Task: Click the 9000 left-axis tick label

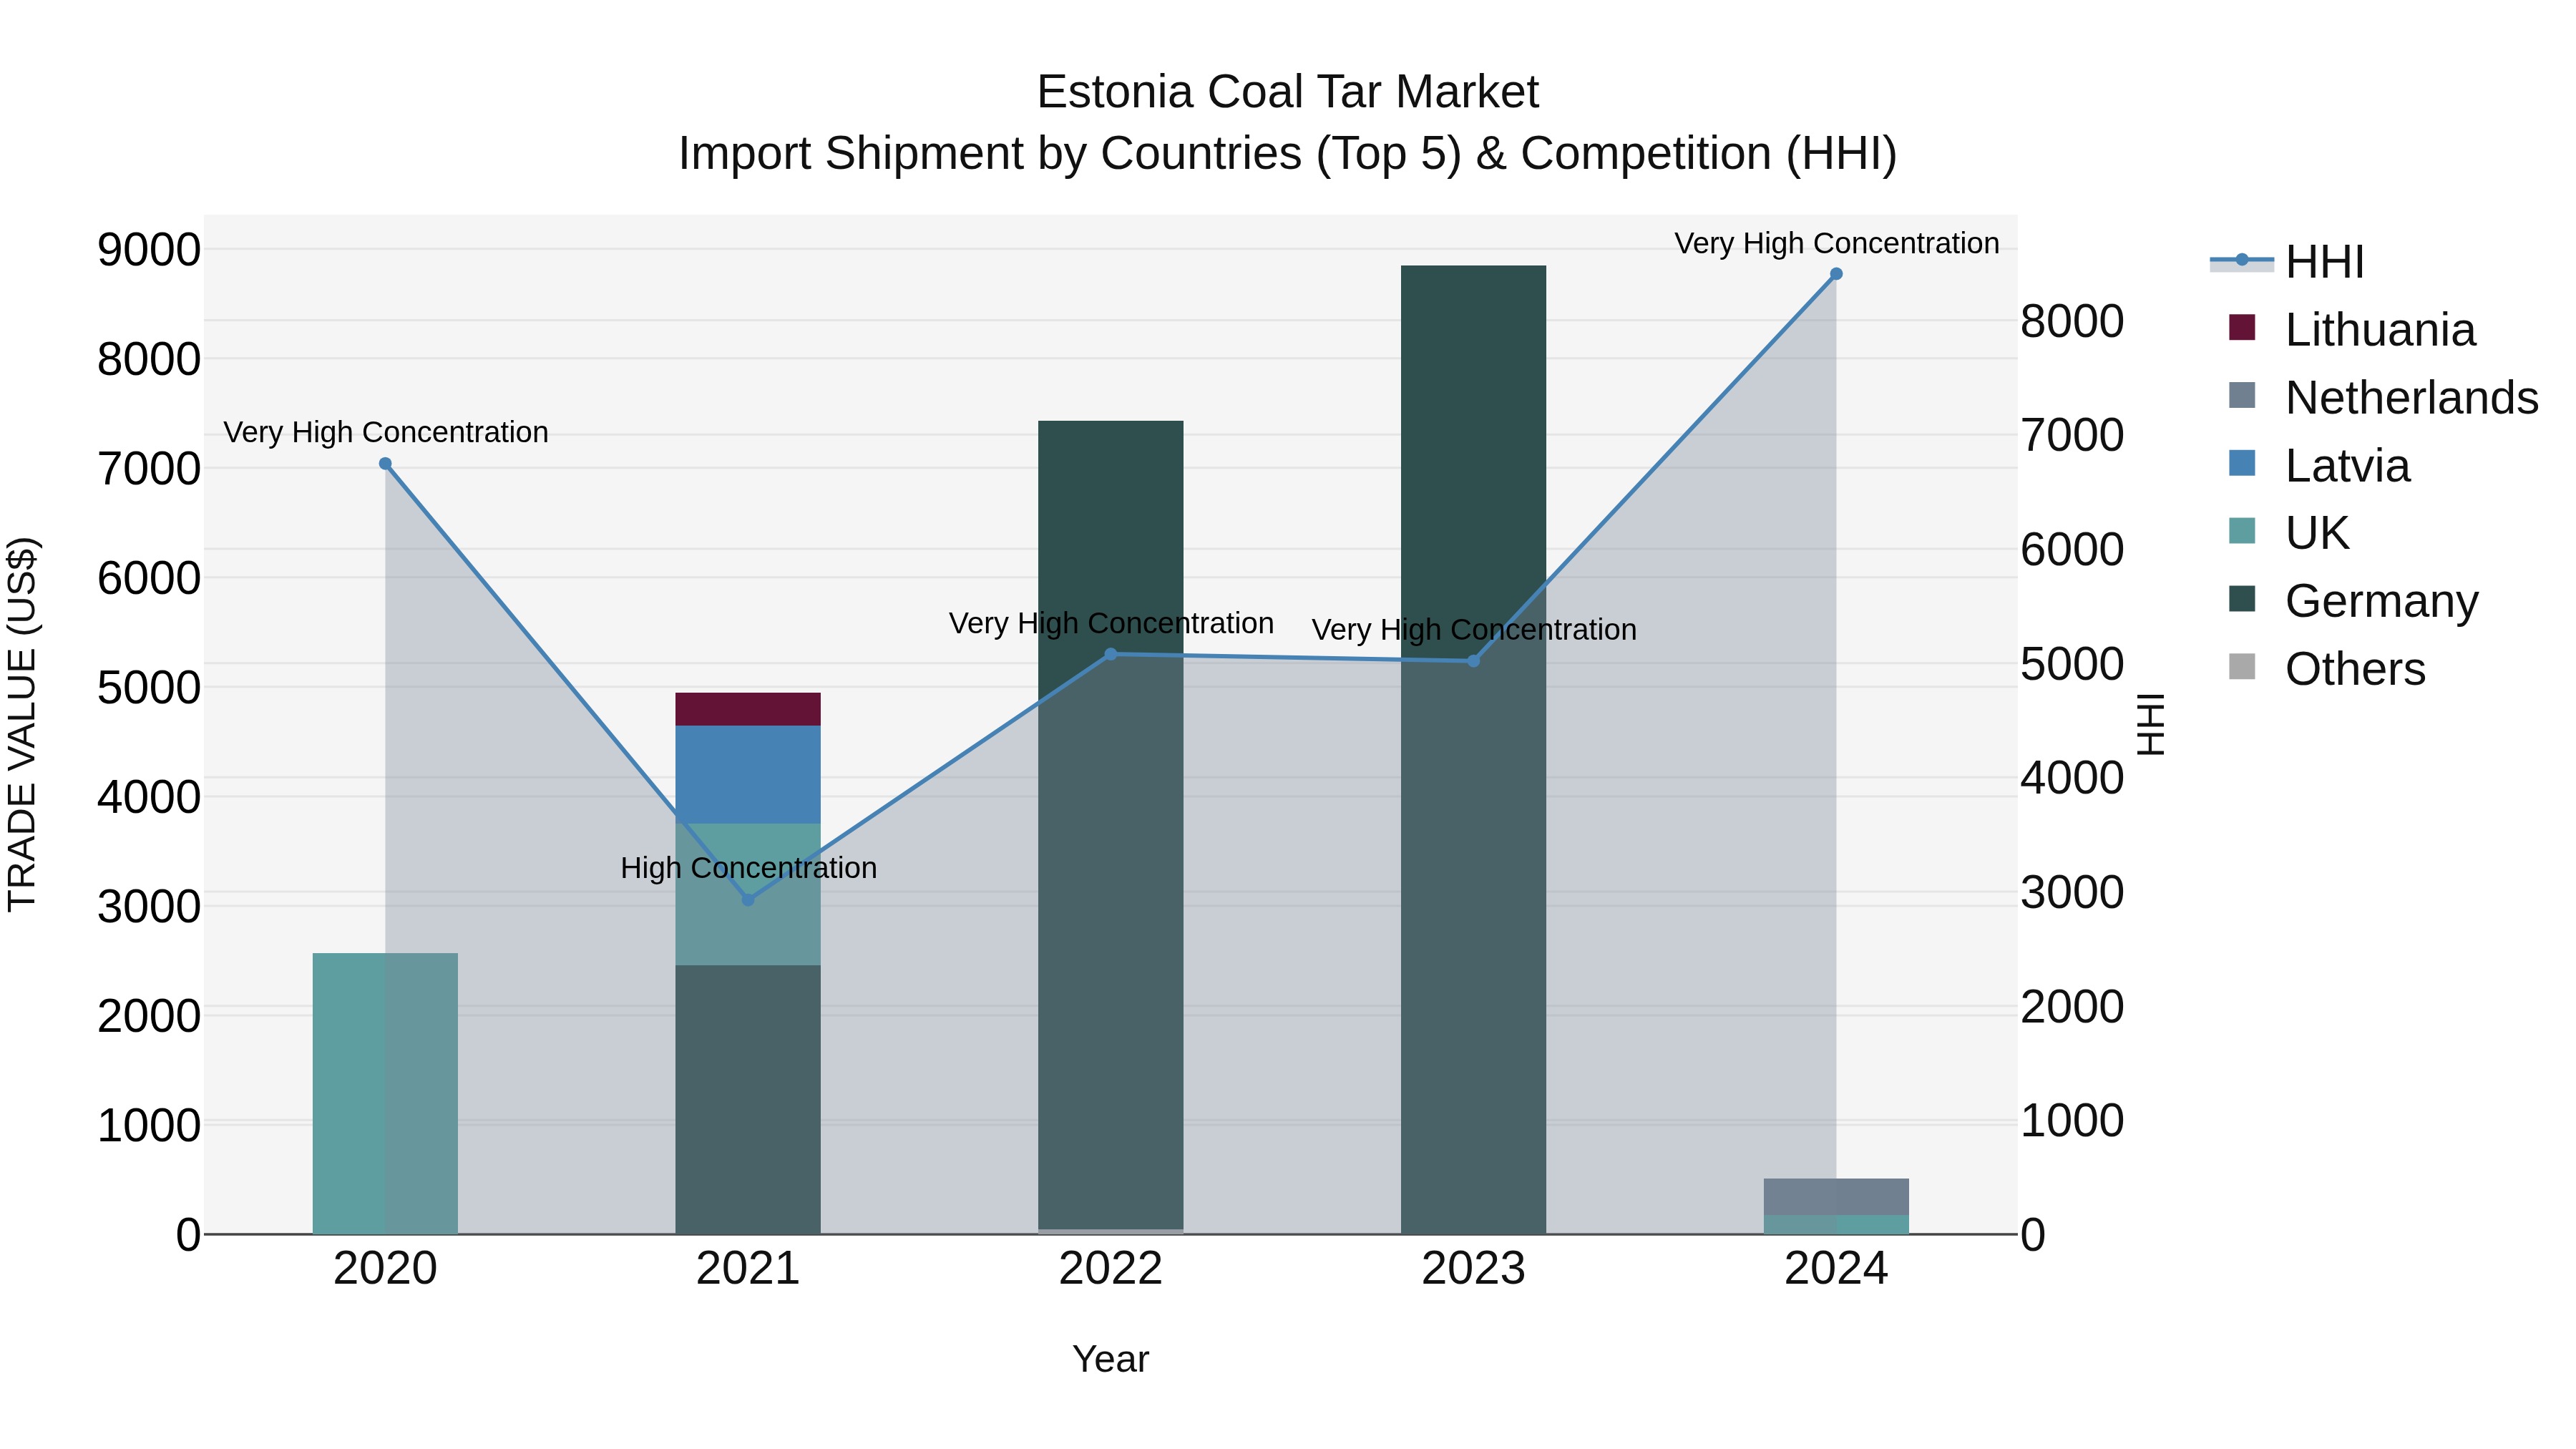Action: point(148,249)
